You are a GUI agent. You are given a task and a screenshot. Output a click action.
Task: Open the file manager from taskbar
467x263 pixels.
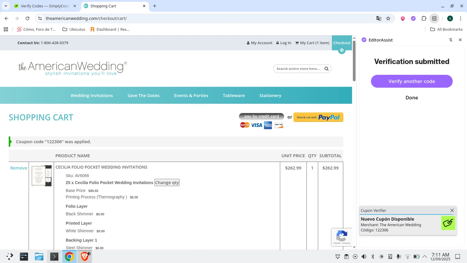39,256
